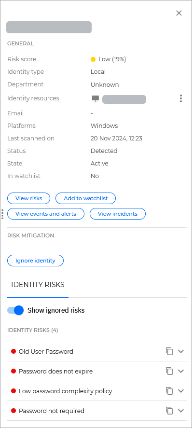The height and width of the screenshot is (428, 192).
Task: Click the Ignore identity button
Action: coord(35,261)
